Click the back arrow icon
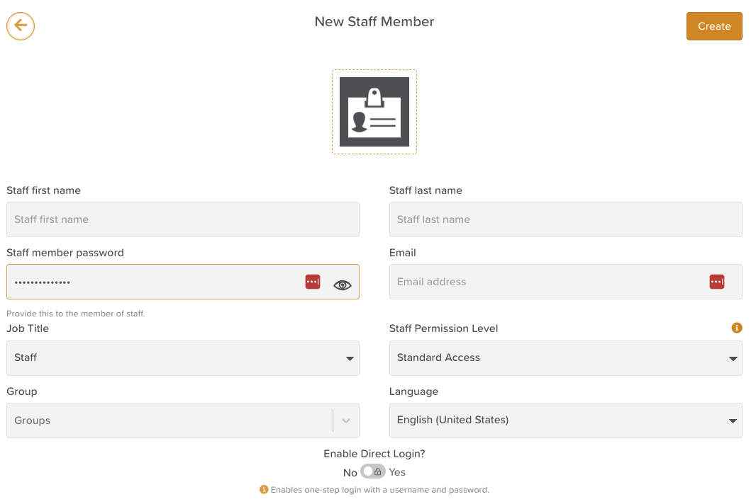This screenshot has height=504, width=756. click(21, 26)
